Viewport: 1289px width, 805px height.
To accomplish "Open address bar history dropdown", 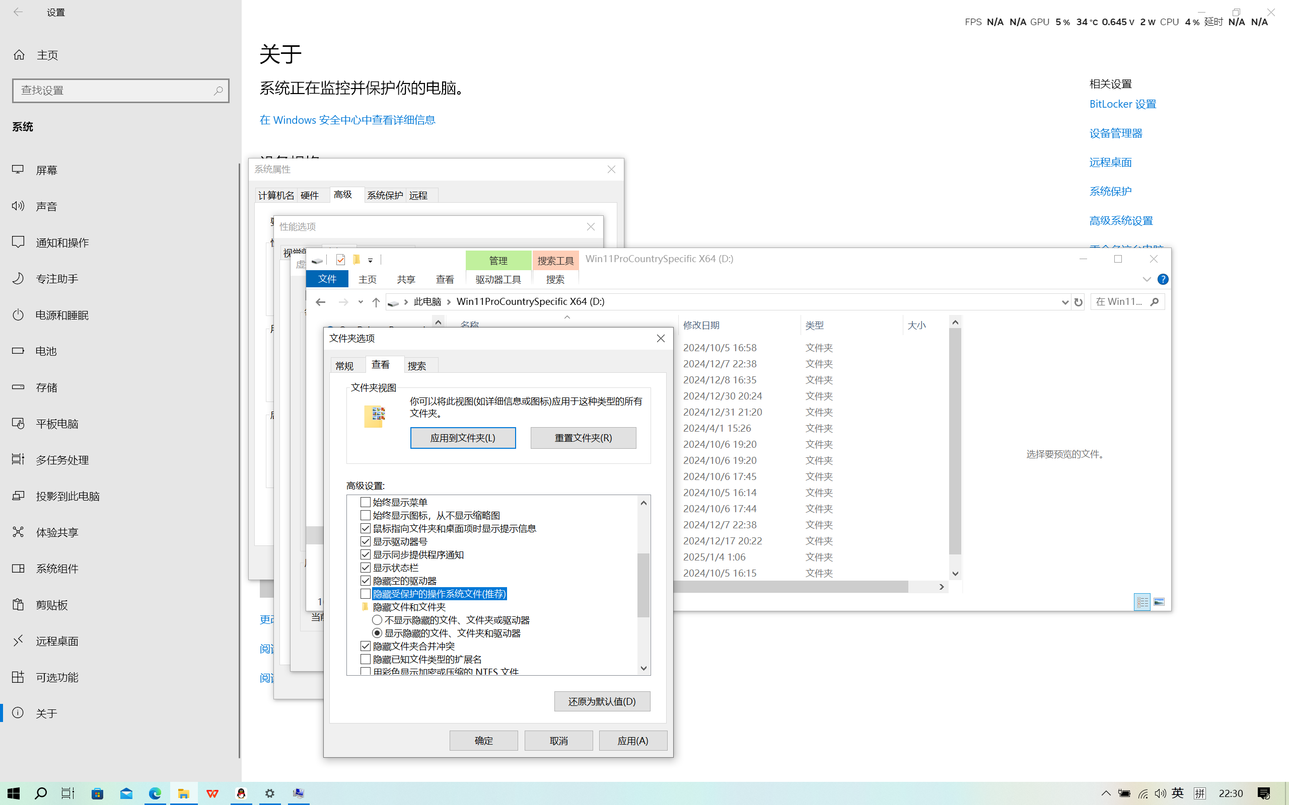I will [x=1065, y=302].
